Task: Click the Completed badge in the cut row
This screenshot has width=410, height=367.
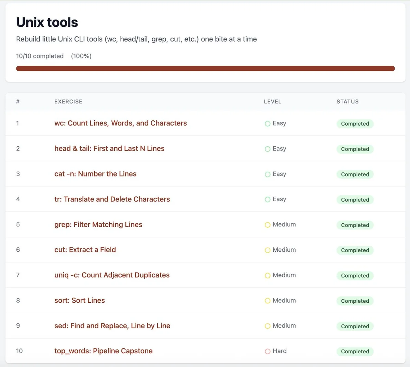Action: click(355, 250)
